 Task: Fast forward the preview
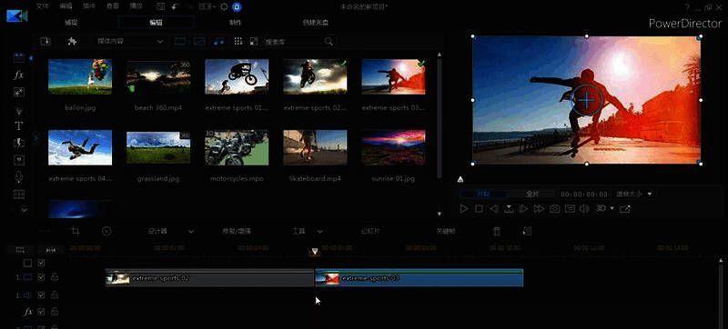[539, 208]
